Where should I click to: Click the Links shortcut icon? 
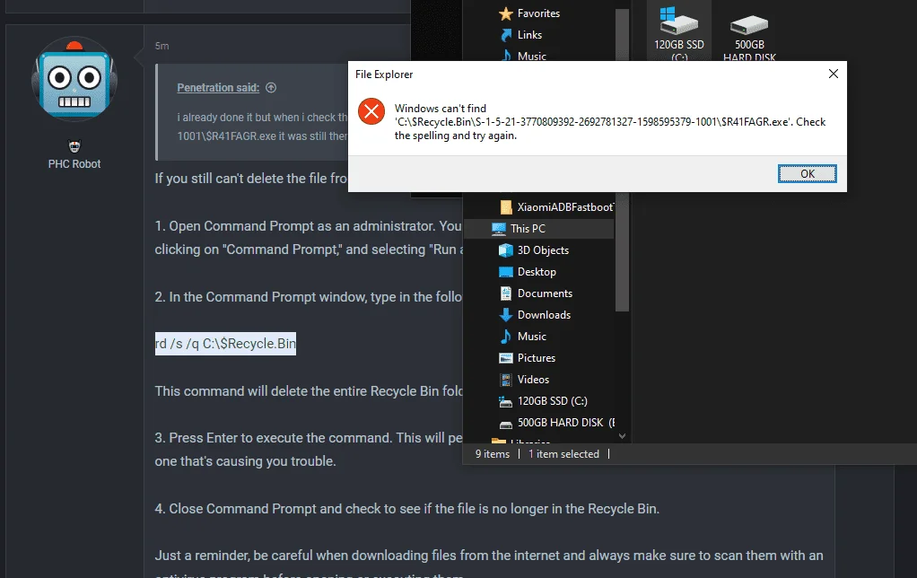coord(506,35)
